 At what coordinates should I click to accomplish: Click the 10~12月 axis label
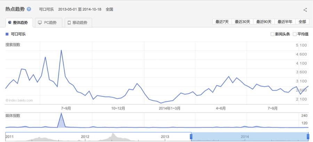(118, 108)
